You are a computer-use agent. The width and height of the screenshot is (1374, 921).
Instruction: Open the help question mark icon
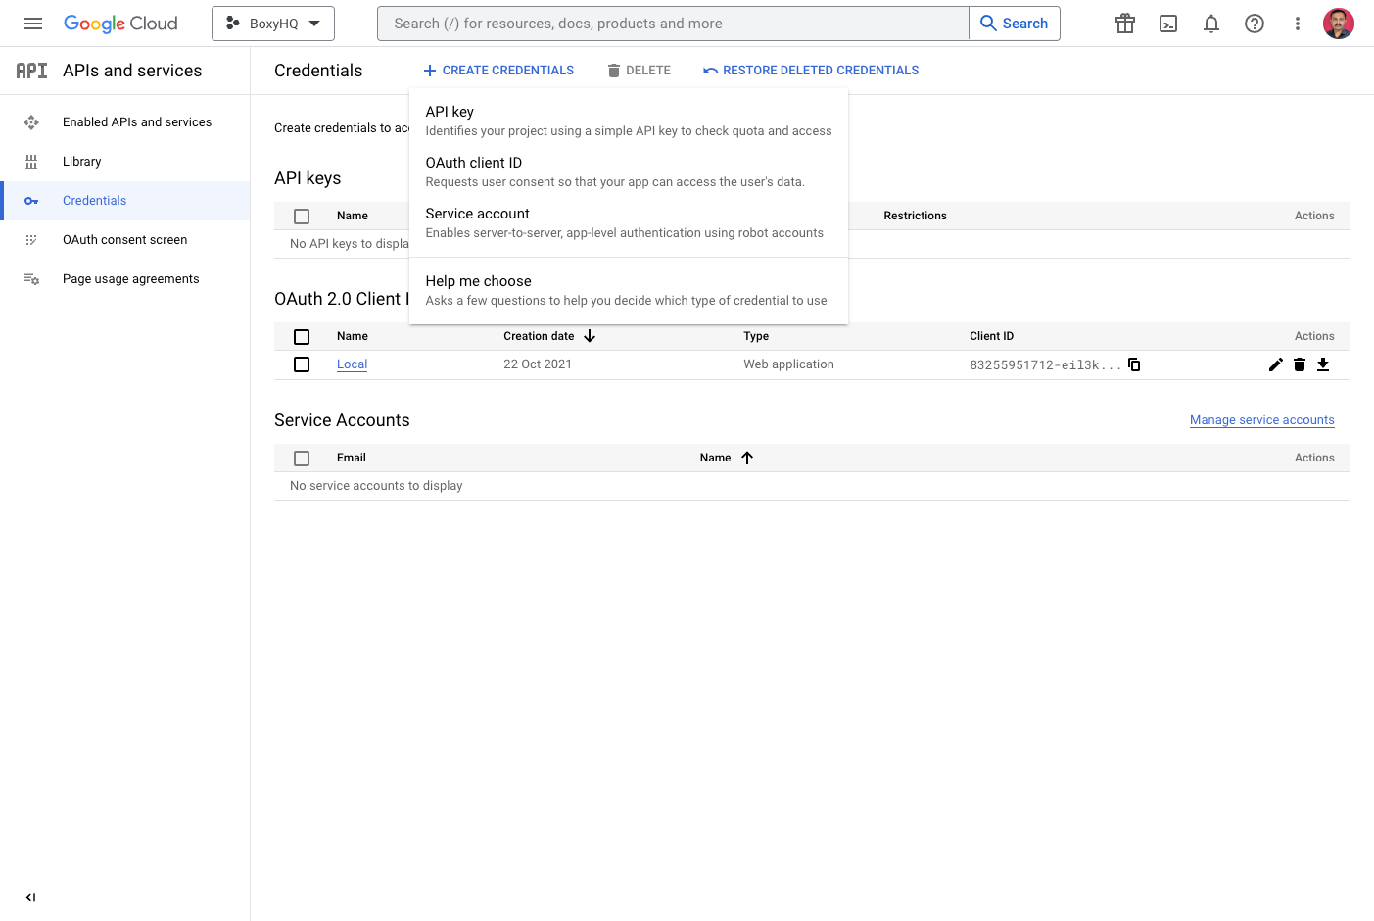coord(1254,23)
